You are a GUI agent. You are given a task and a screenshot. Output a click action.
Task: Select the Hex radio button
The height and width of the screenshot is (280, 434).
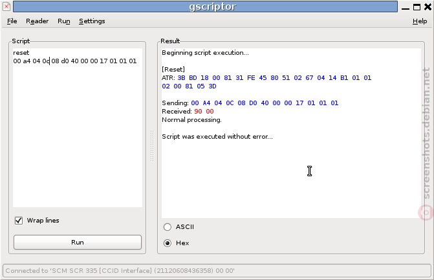coord(168,243)
